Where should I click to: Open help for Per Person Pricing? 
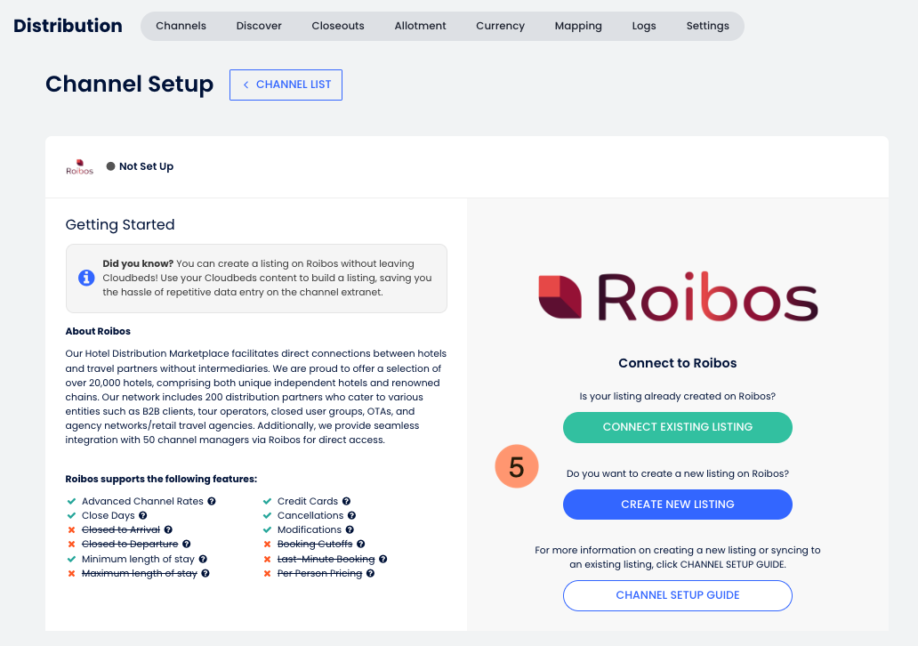[370, 573]
